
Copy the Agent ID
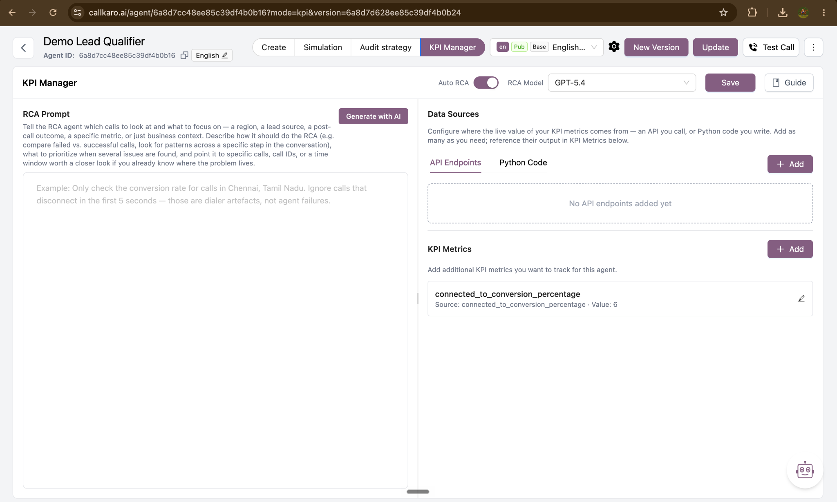click(184, 55)
